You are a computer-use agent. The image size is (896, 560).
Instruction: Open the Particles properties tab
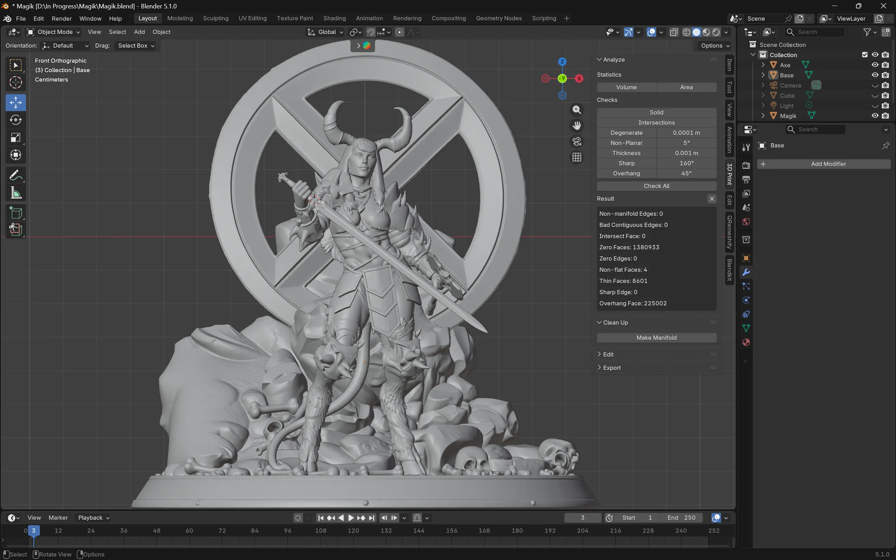pyautogui.click(x=746, y=286)
